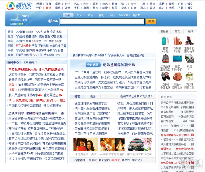Click video camera icon after 航天员返回后首谈太空出舱细节
205x172 pixels.
click(x=61, y=90)
